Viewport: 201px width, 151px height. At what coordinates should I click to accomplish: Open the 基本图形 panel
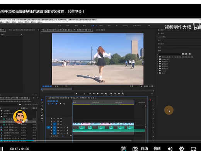pyautogui.click(x=160, y=30)
